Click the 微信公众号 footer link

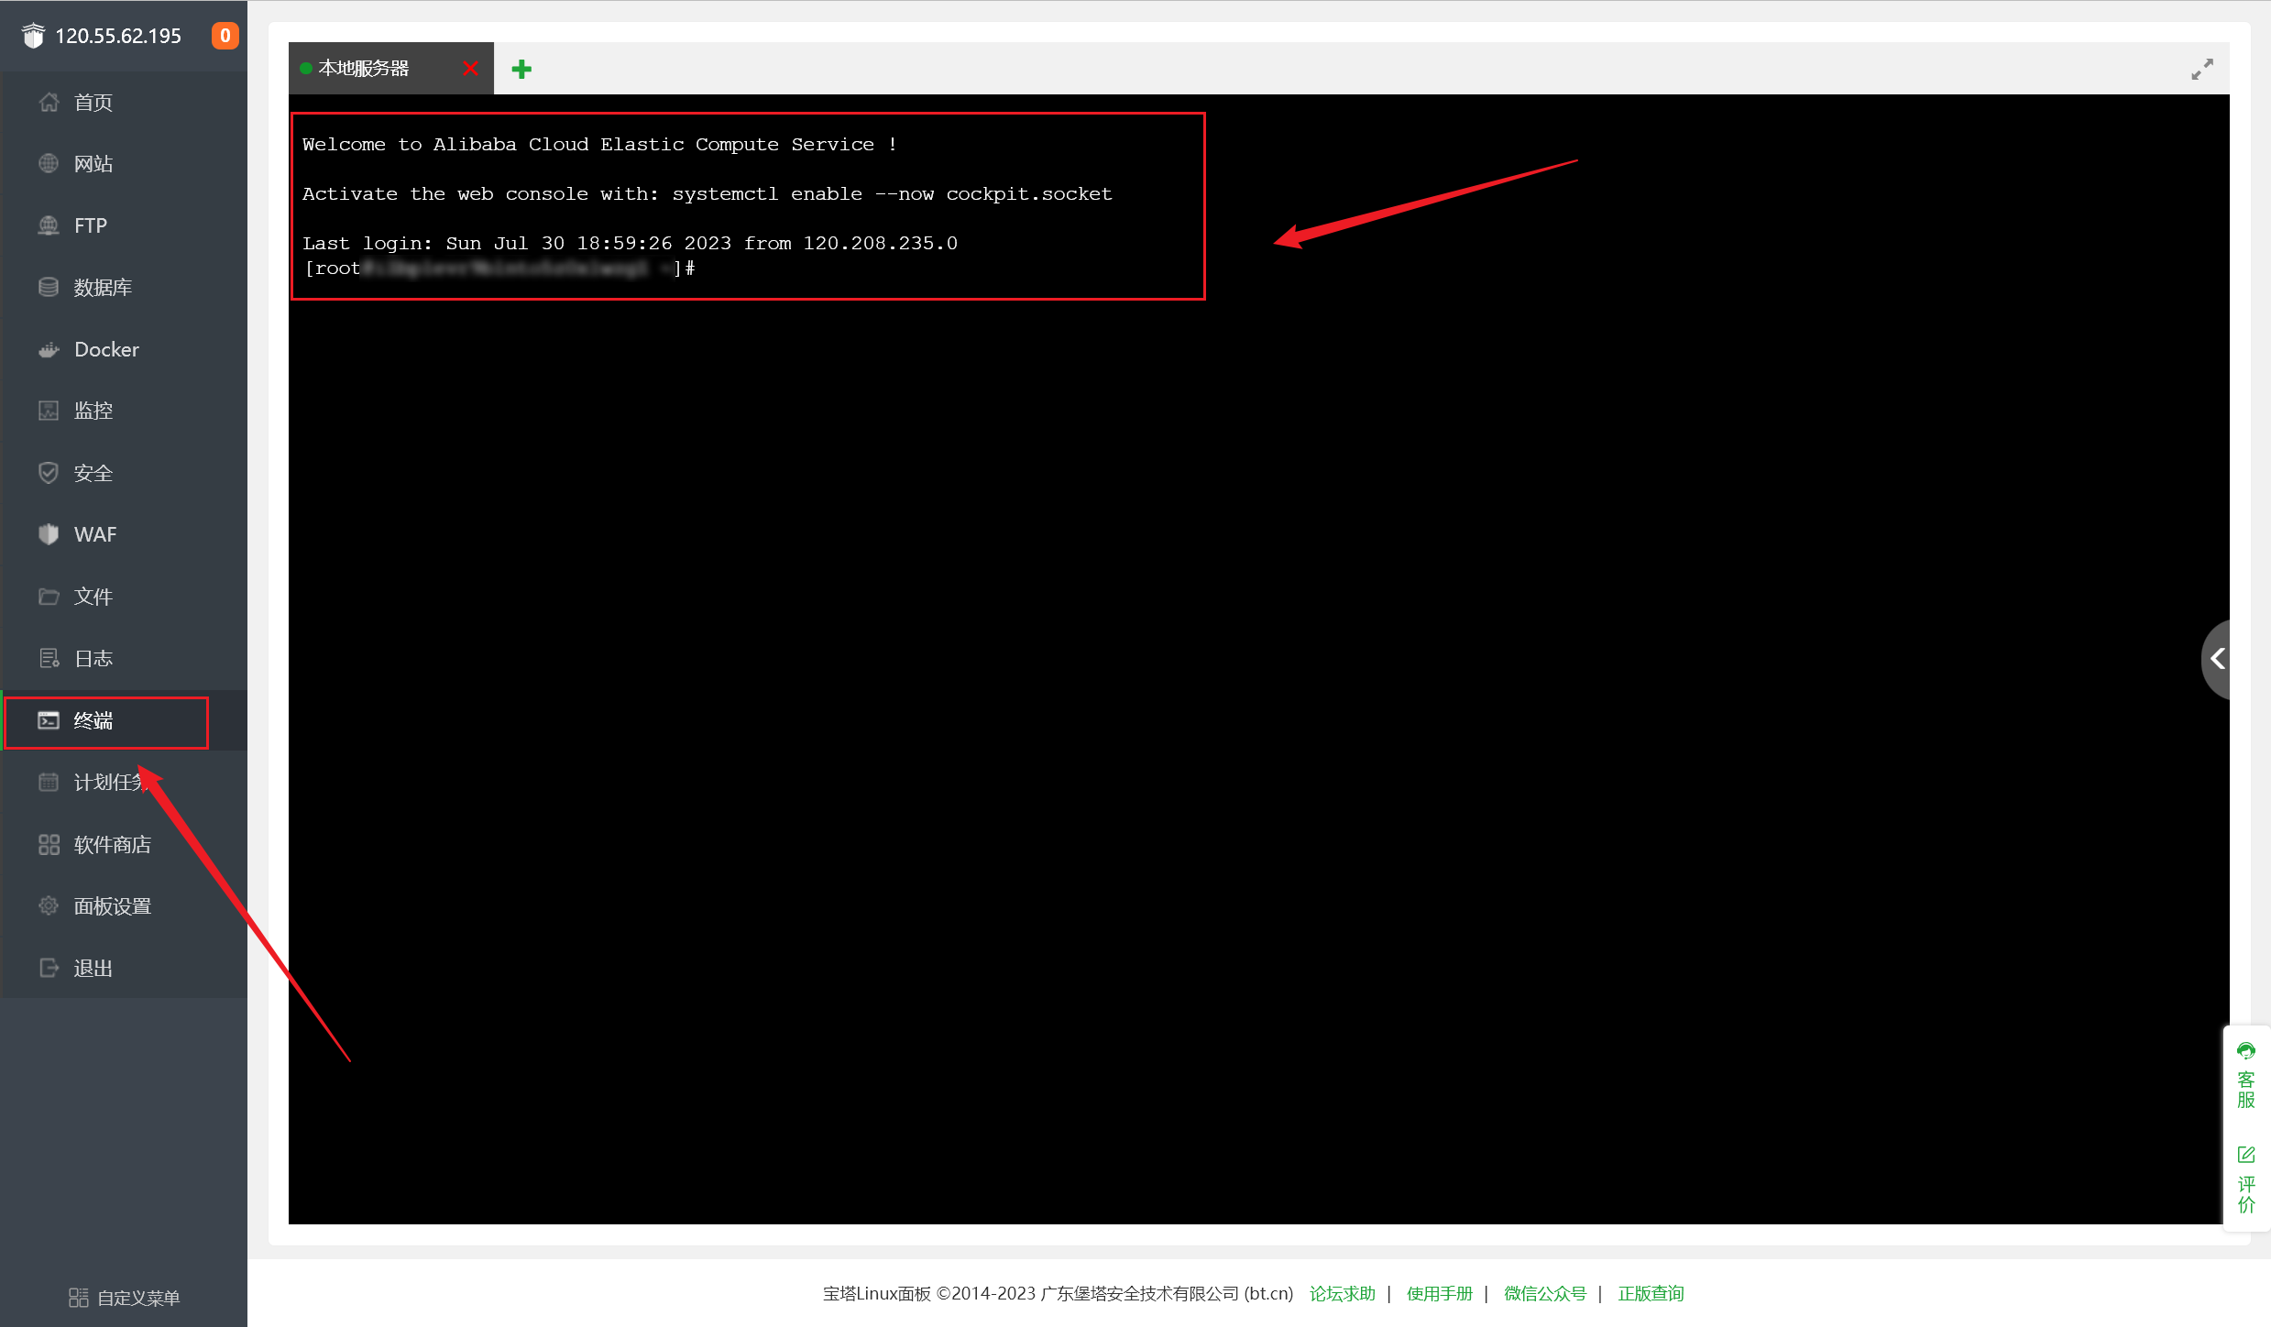tap(1544, 1293)
